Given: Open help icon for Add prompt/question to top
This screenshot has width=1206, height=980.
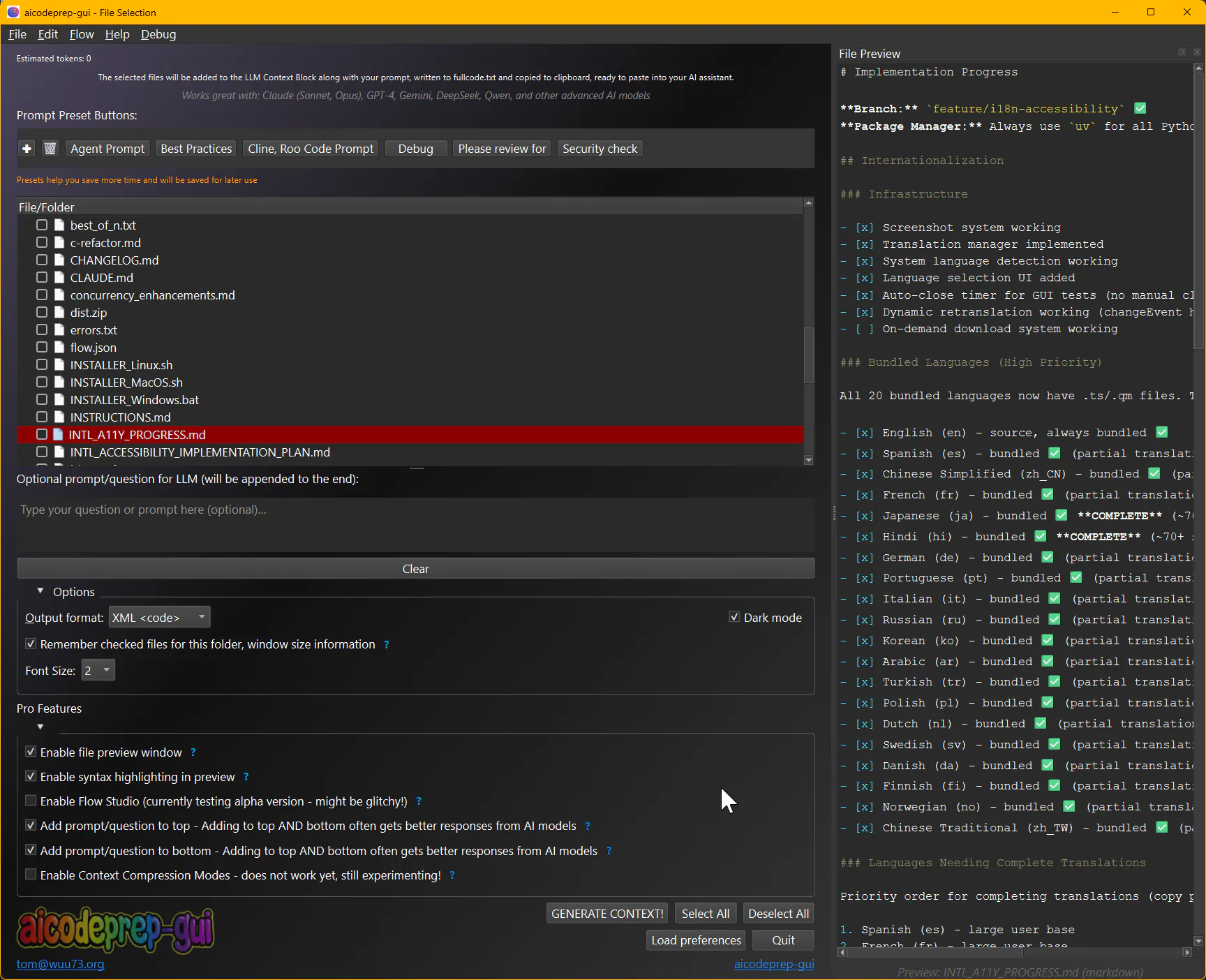Looking at the screenshot, I should (588, 826).
